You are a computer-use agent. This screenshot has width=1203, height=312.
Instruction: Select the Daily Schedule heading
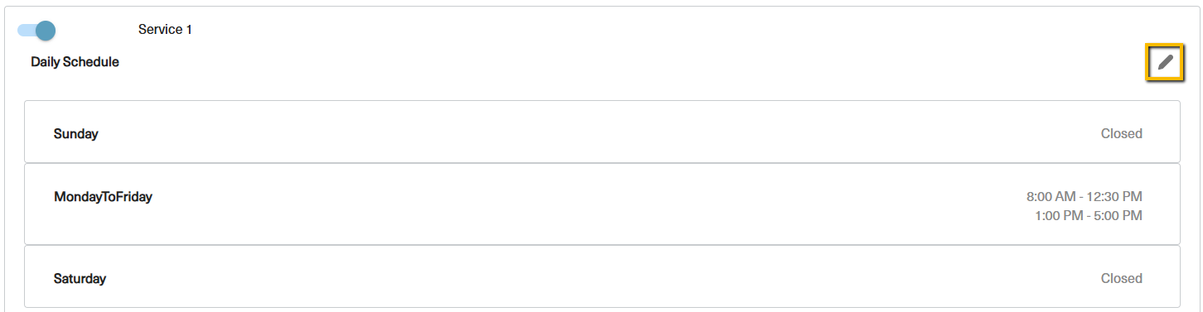(75, 62)
